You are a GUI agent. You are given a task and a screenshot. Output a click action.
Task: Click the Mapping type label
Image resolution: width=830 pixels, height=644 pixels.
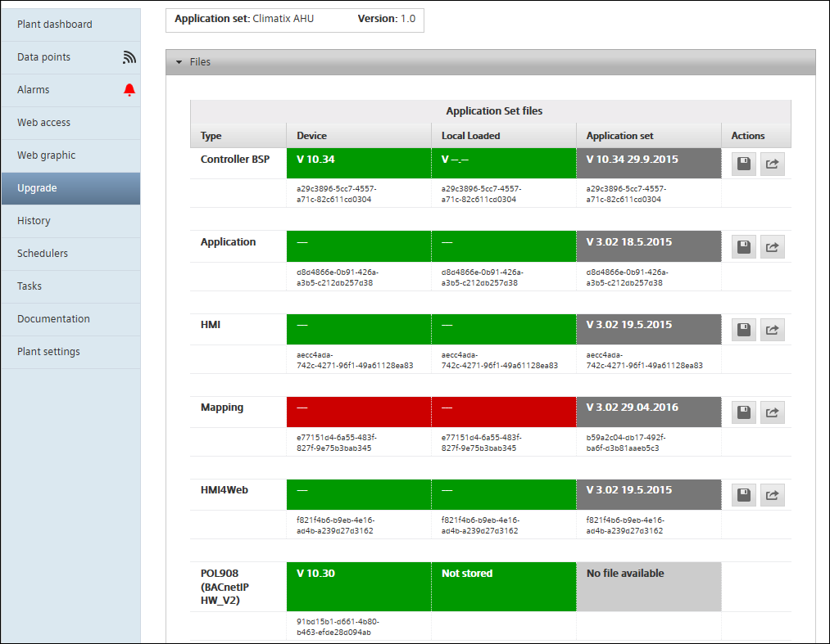(x=222, y=408)
